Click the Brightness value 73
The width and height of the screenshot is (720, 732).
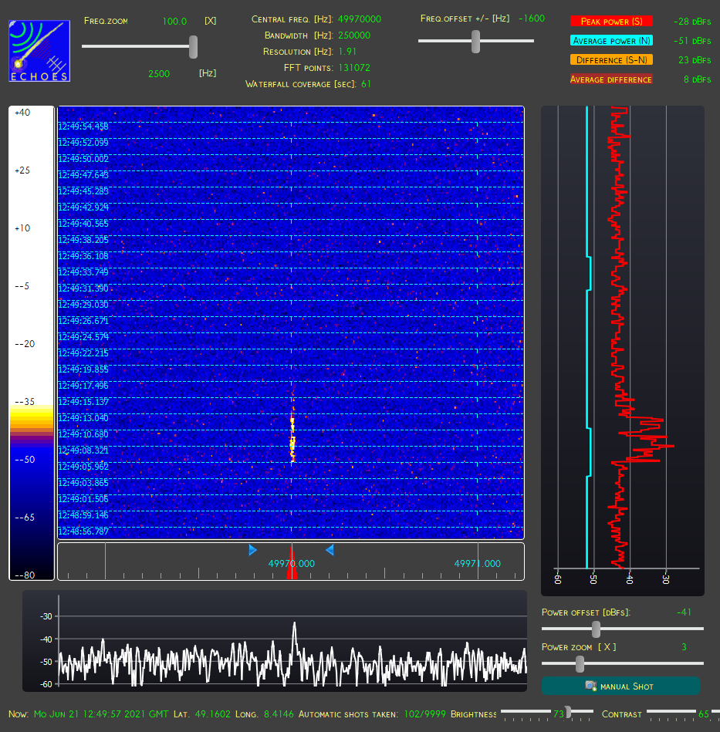click(559, 713)
